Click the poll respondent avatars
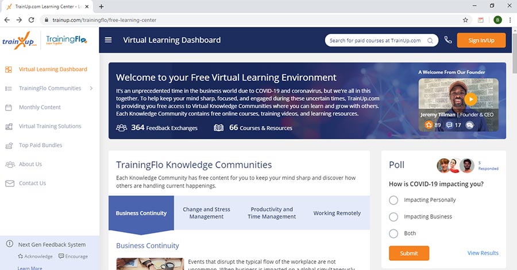517x270 pixels. [x=456, y=166]
